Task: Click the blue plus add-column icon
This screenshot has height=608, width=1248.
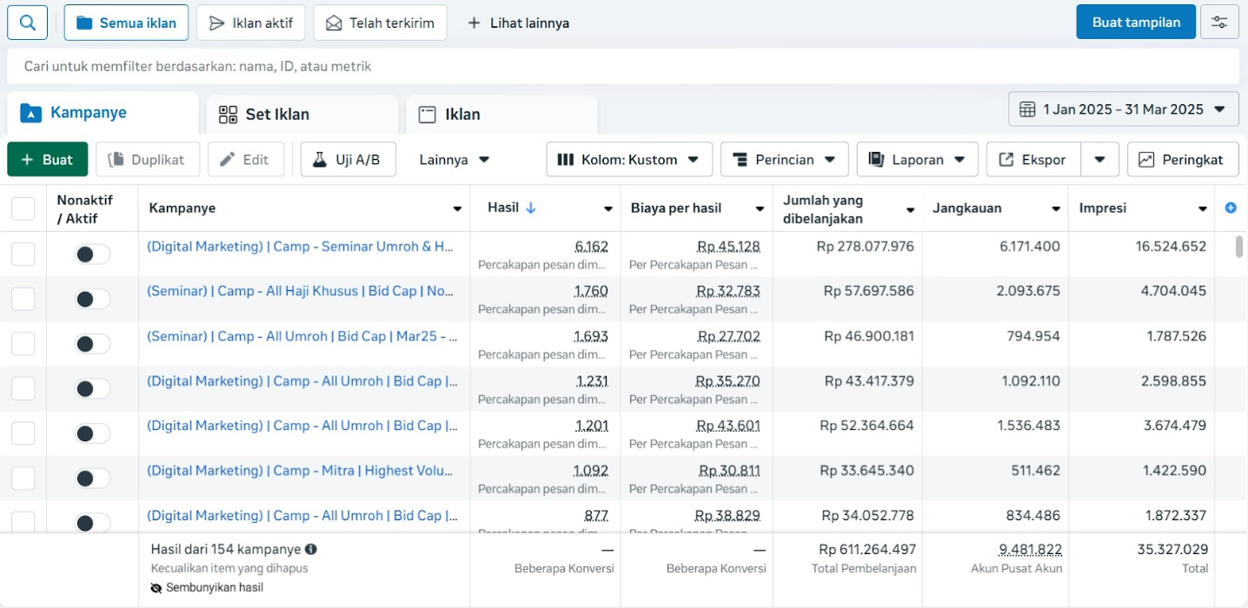Action: (x=1230, y=208)
